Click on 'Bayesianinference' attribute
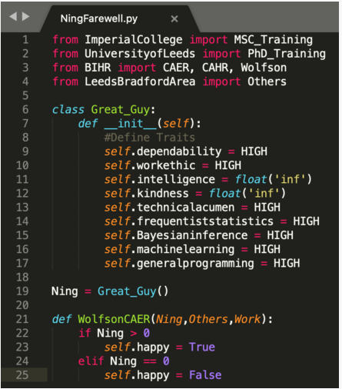The height and width of the screenshot is (389, 342). (x=192, y=235)
